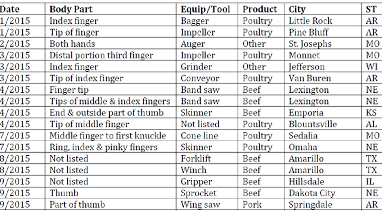This screenshot has width=382, height=215.
Task: Click the Both hands body part cell
Action: pyautogui.click(x=72, y=44)
